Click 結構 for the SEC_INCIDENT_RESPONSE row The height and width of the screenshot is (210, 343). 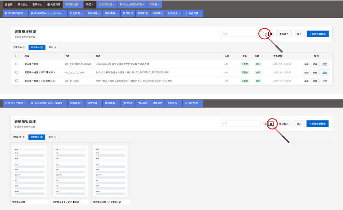315,64
